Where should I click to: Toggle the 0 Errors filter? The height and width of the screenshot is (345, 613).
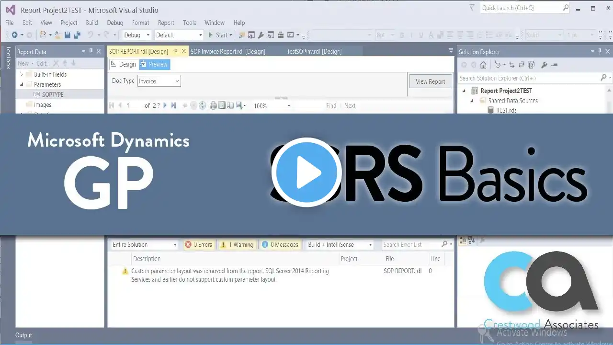pos(199,244)
